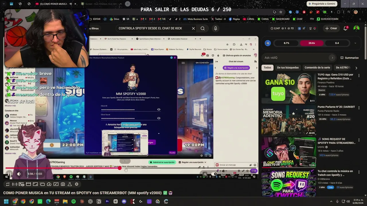Image resolution: width=367 pixels, height=206 pixels.
Task: Click the vidIQ icon in player controls
Action: click(x=205, y=174)
